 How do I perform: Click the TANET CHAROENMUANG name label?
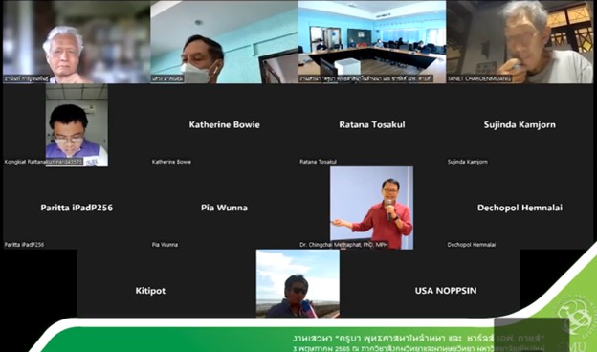click(x=479, y=78)
